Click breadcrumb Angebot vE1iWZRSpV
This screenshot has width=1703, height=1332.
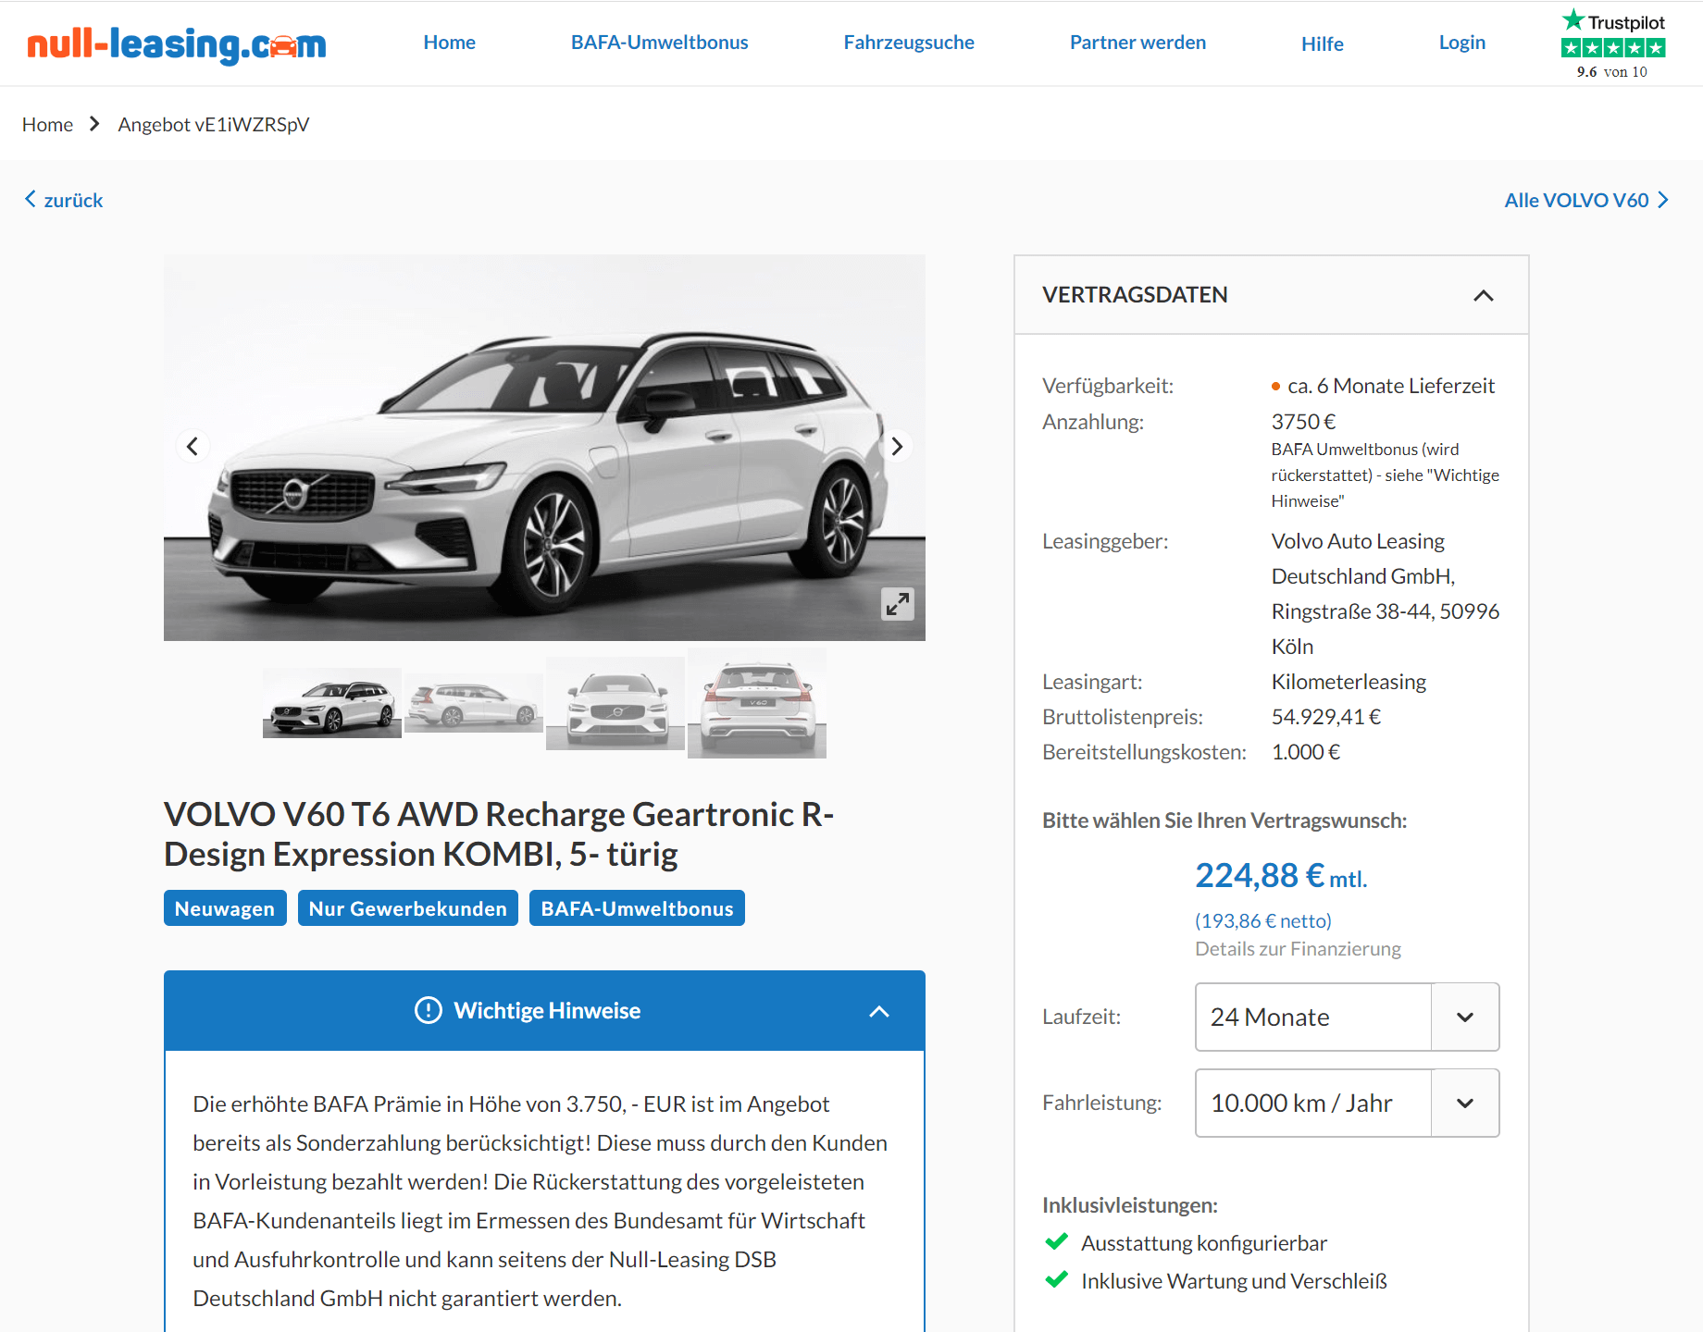point(214,124)
